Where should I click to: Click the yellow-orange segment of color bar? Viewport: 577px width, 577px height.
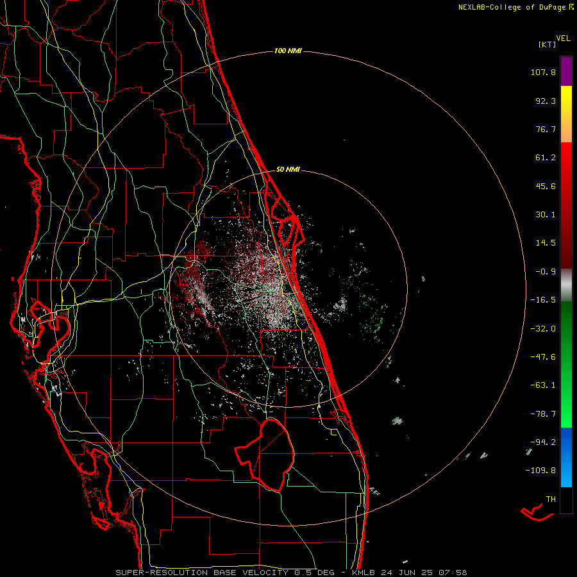click(566, 114)
